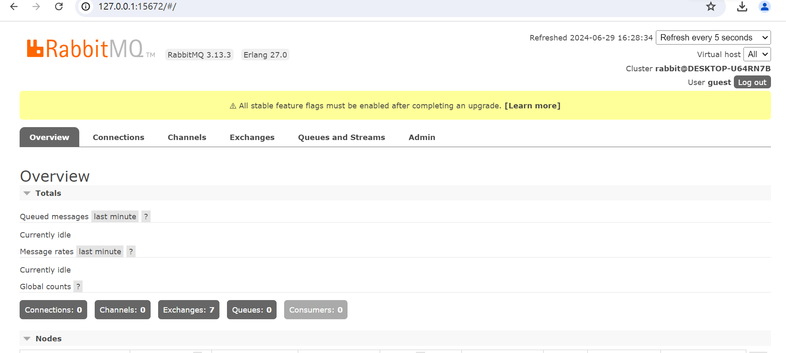This screenshot has width=786, height=353.
Task: Open the Queues and Streams tab
Action: pos(341,137)
